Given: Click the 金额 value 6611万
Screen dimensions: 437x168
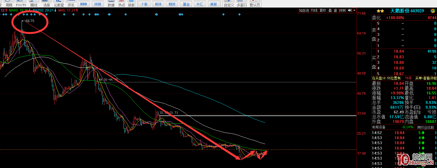Looking at the screenshot, I should coord(397,108).
